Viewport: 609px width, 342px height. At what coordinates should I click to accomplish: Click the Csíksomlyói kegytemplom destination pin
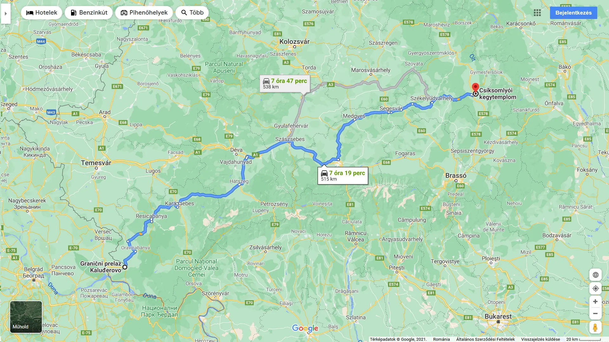(x=475, y=88)
